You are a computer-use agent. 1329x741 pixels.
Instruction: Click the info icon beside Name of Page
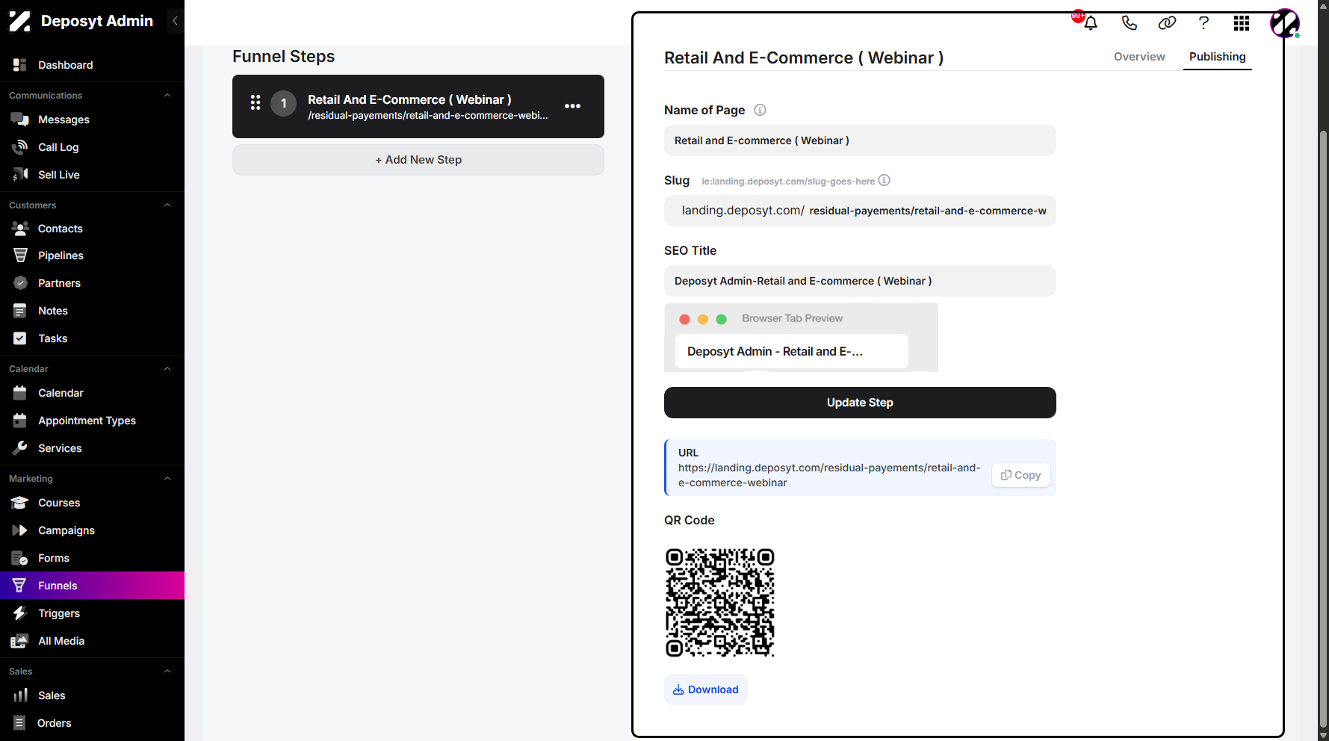coord(760,110)
